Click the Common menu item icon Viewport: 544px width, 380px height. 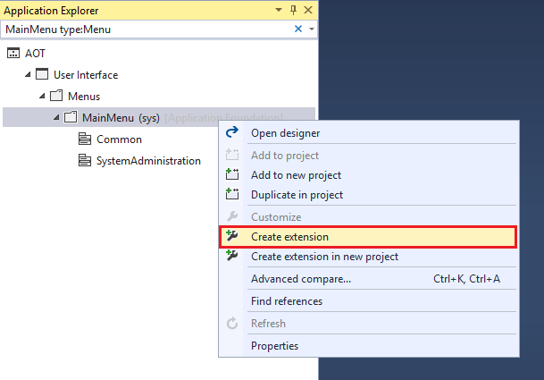click(x=85, y=139)
